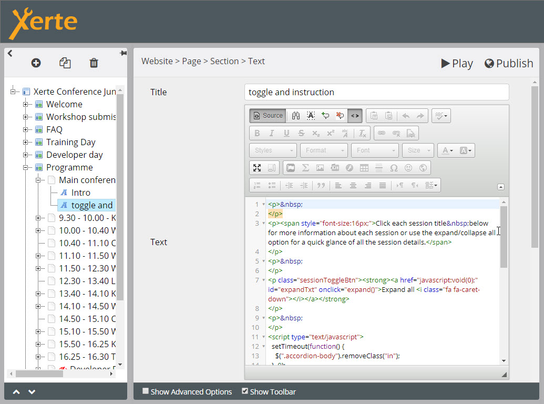This screenshot has height=404, width=544.
Task: Click the Show Blocks icon
Action: (272, 168)
